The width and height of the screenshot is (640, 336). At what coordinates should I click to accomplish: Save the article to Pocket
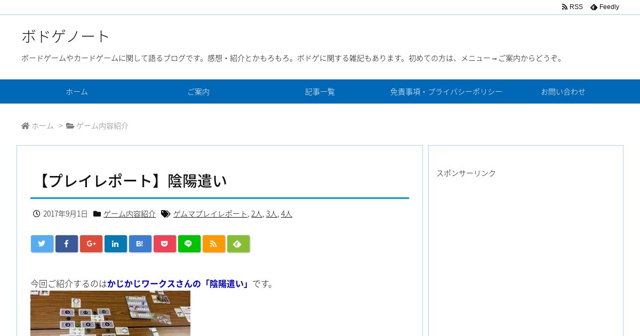165,244
